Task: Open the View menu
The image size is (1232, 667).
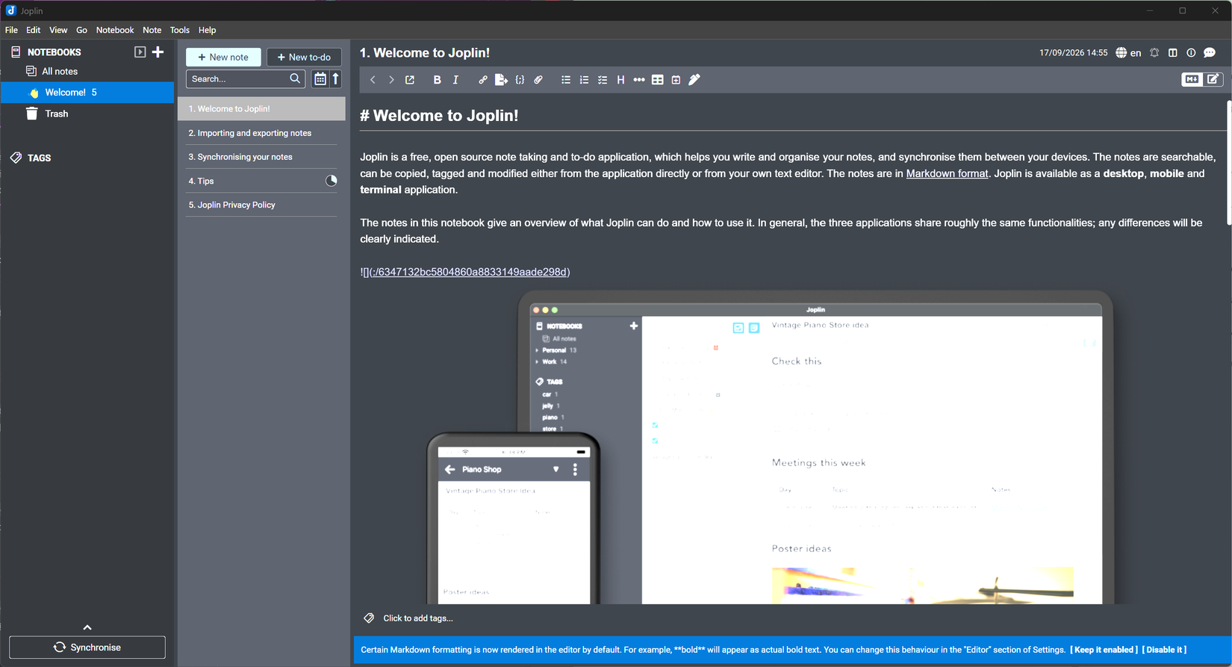Action: pos(58,31)
